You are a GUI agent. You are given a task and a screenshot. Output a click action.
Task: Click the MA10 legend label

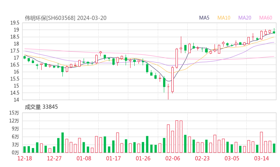pyautogui.click(x=224, y=18)
